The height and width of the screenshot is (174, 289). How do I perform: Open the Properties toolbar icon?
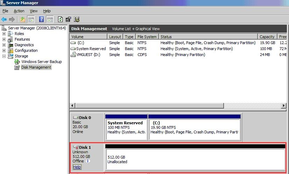(x=69, y=19)
